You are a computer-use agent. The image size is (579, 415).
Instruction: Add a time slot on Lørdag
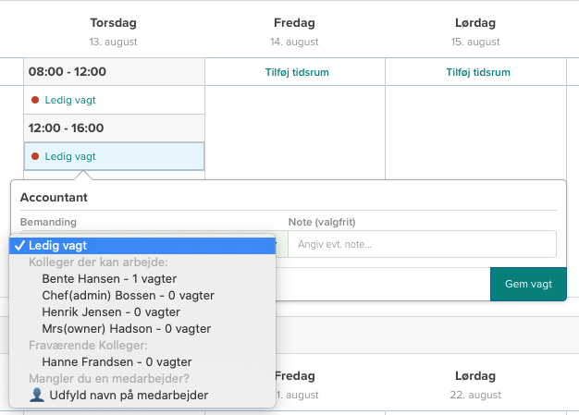pyautogui.click(x=475, y=72)
